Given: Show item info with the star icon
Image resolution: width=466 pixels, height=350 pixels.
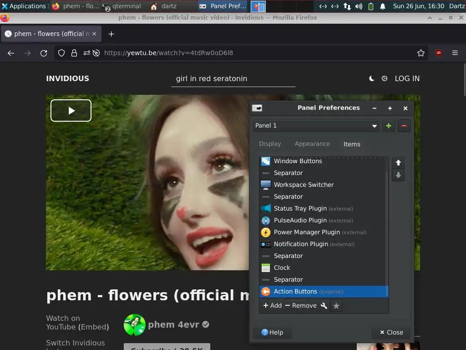Looking at the screenshot, I should click(x=336, y=306).
